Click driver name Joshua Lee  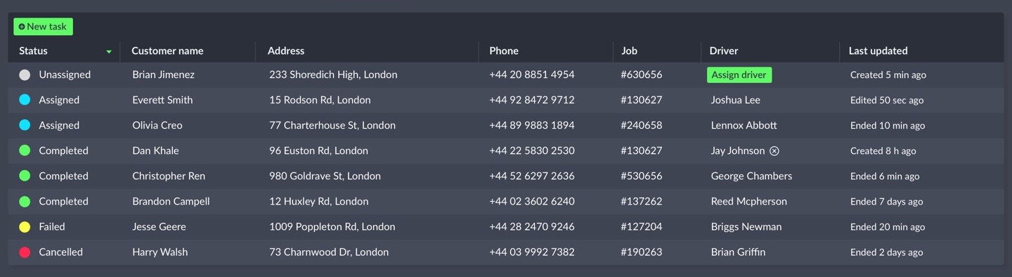pos(736,100)
